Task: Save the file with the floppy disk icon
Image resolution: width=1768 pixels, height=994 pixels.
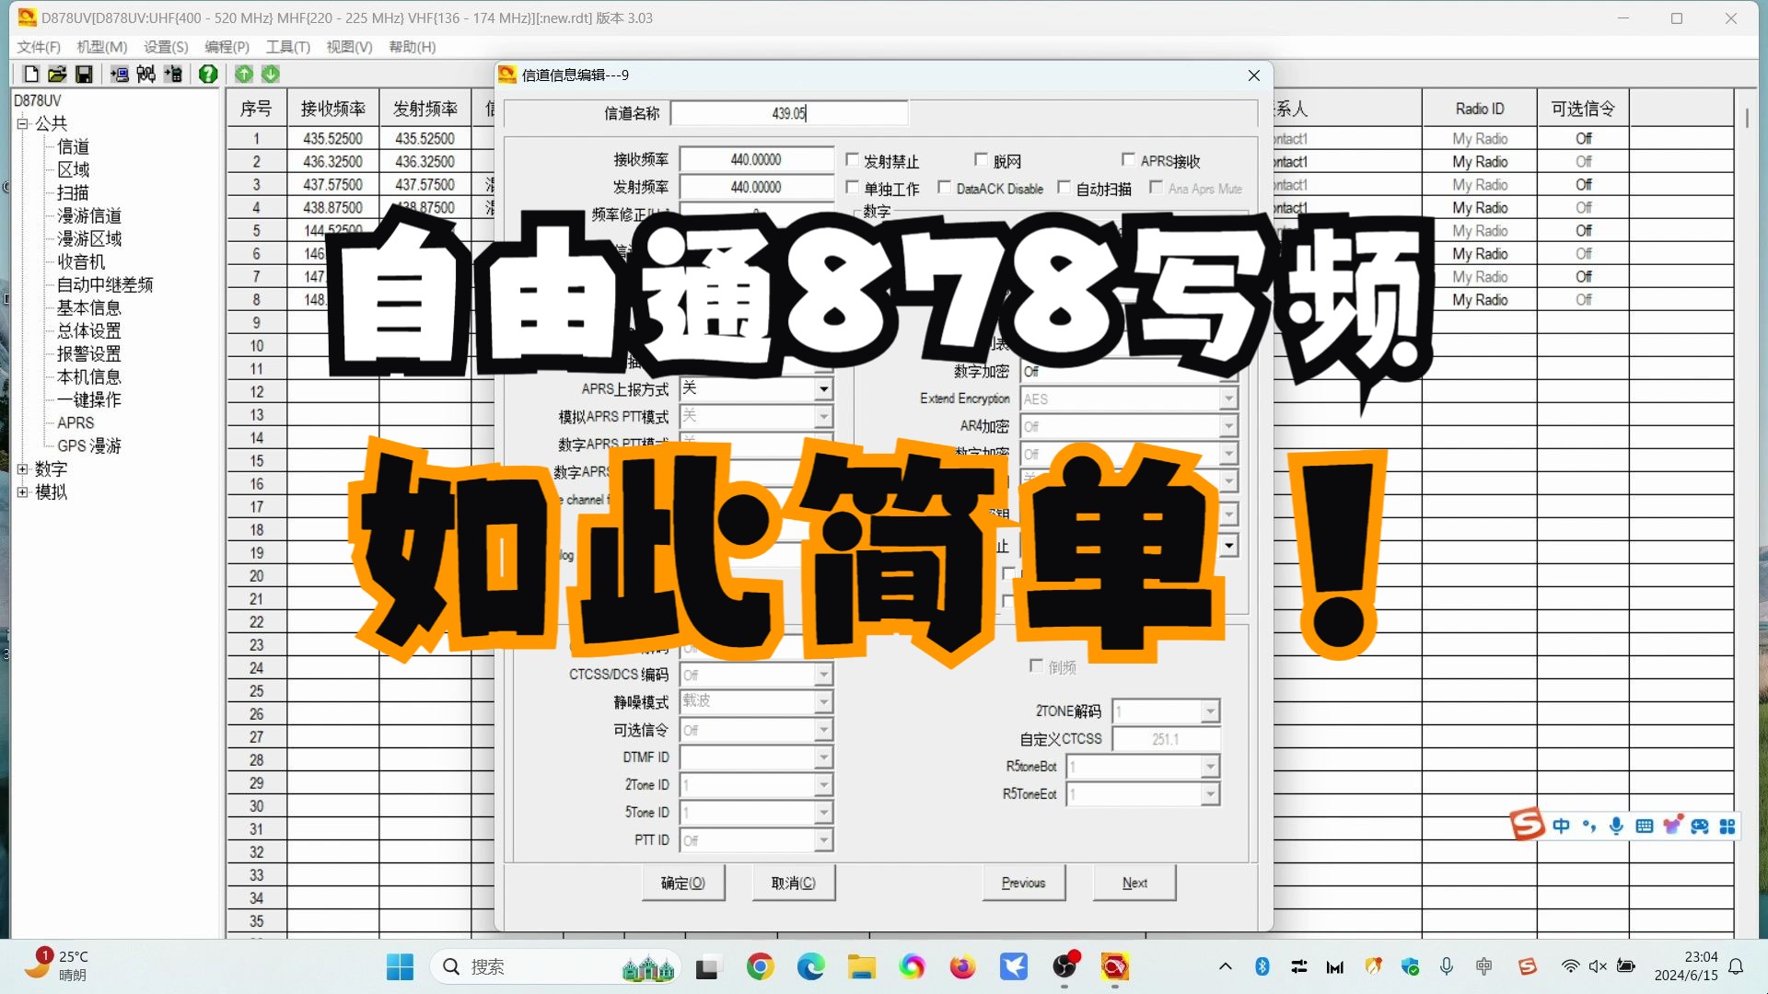Action: (x=84, y=75)
